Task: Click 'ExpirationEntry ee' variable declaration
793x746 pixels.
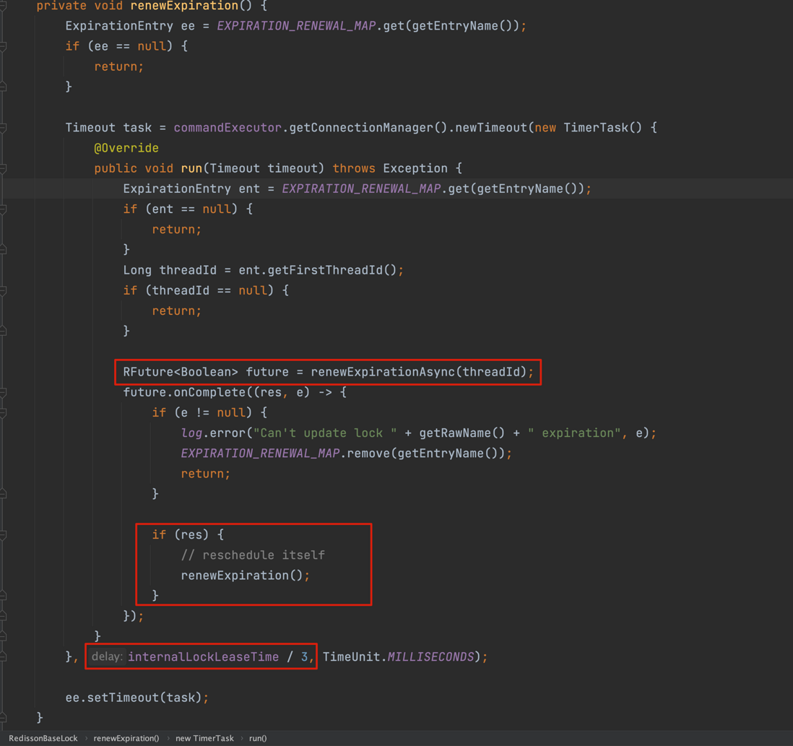Action: click(x=130, y=26)
